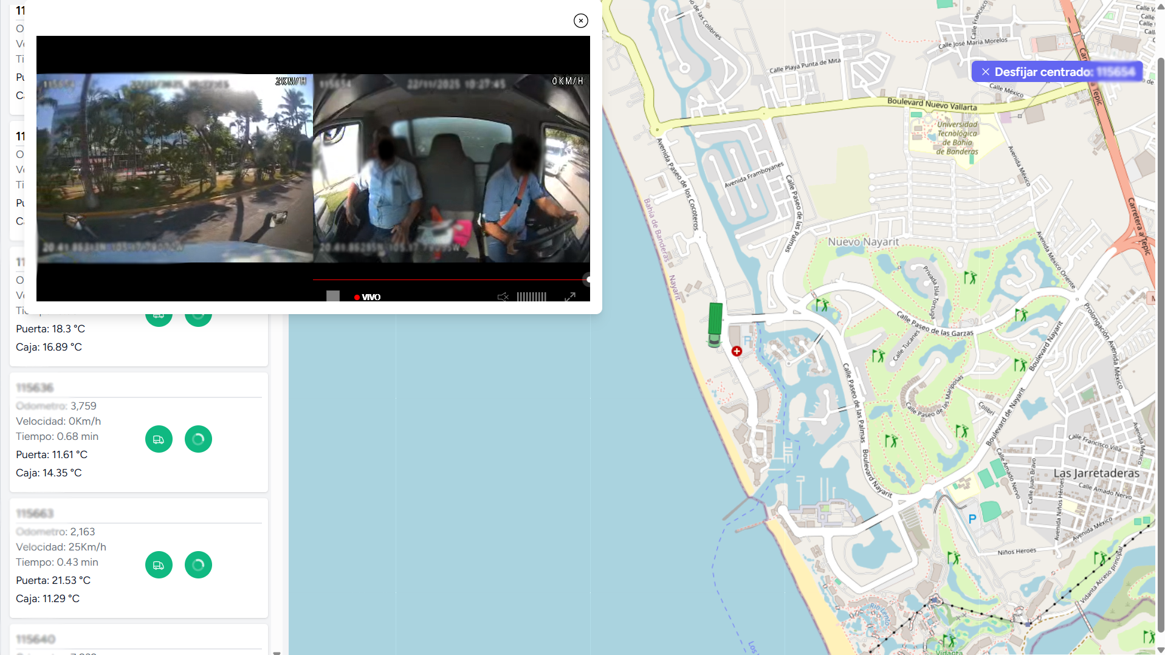This screenshot has width=1165, height=655.
Task: Click the blue parking P map icon
Action: [x=972, y=519]
